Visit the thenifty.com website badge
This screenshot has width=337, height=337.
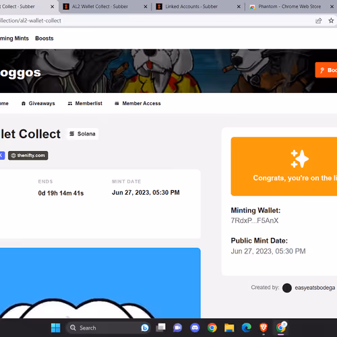pyautogui.click(x=28, y=156)
